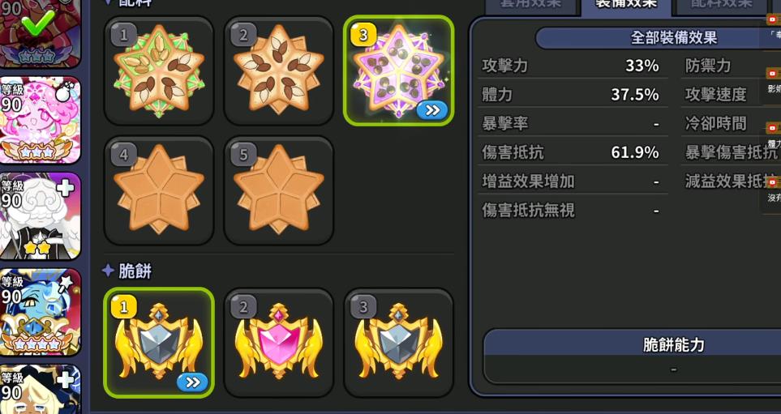Open empty topping slot 4
Image resolution: width=781 pixels, height=414 pixels.
[159, 190]
